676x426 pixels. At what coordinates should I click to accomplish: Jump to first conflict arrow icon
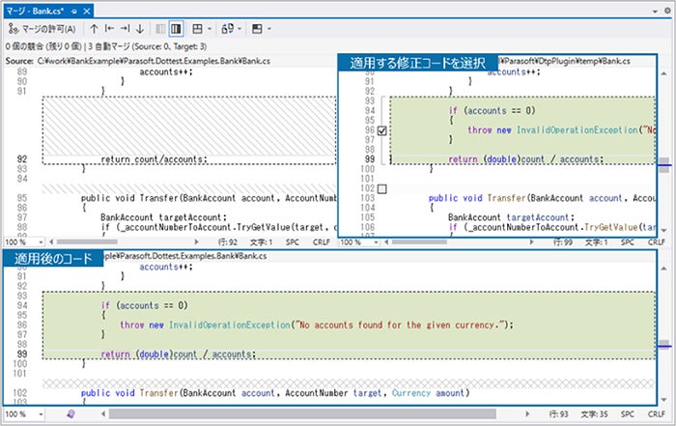109,30
